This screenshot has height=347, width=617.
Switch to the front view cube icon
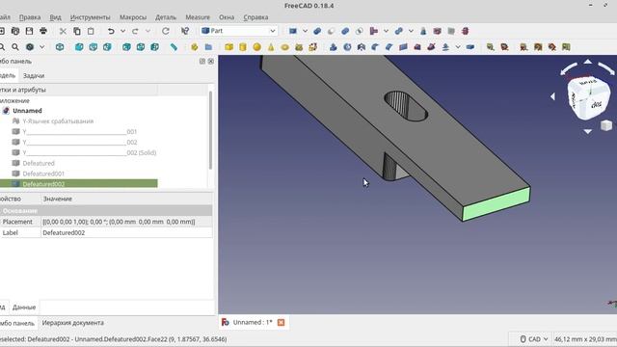79,47
